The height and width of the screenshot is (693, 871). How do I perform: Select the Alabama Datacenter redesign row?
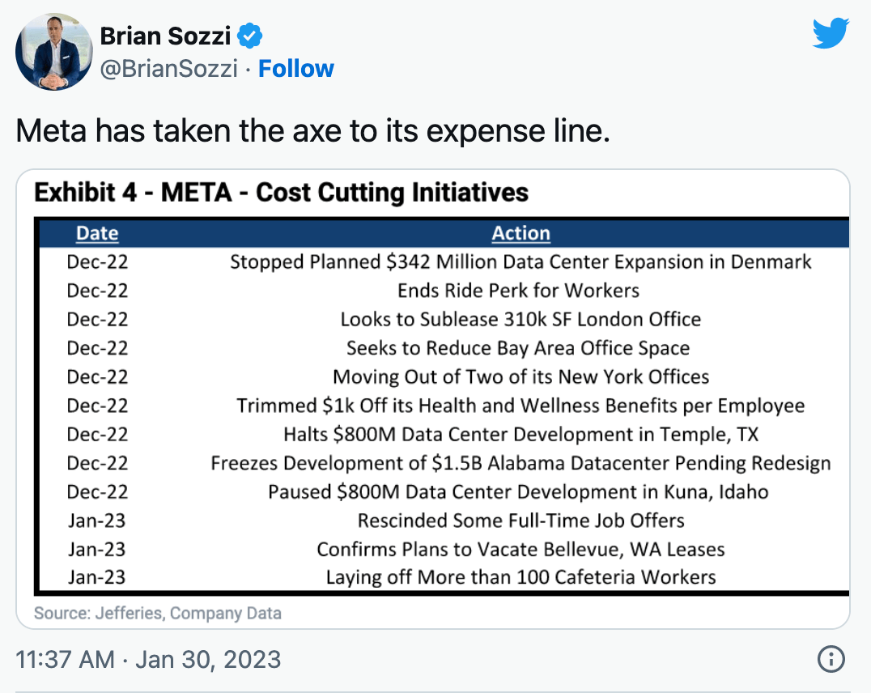pyautogui.click(x=444, y=463)
